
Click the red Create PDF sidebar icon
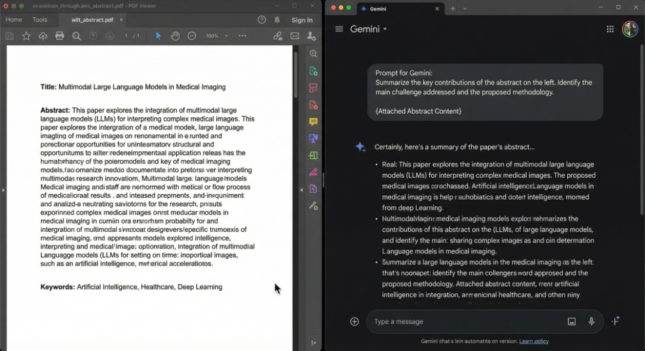tap(314, 105)
